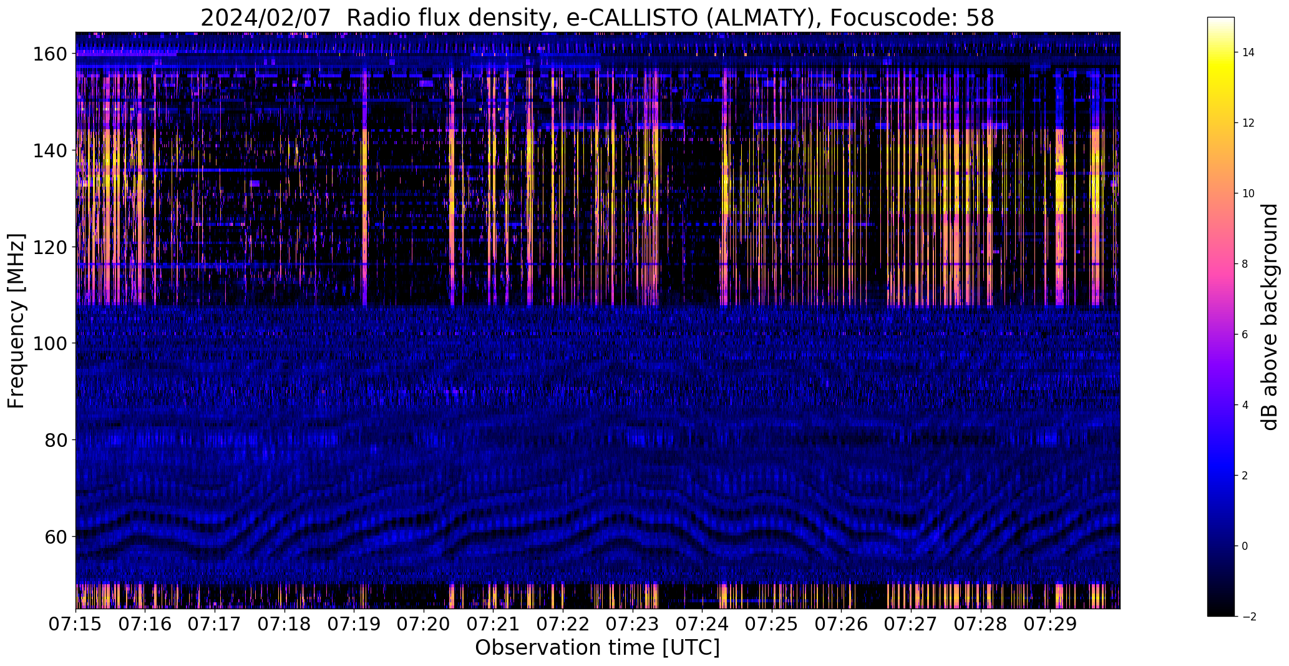This screenshot has width=1289, height=666.
Task: Click the colorbar tick label 4
Action: [1245, 405]
